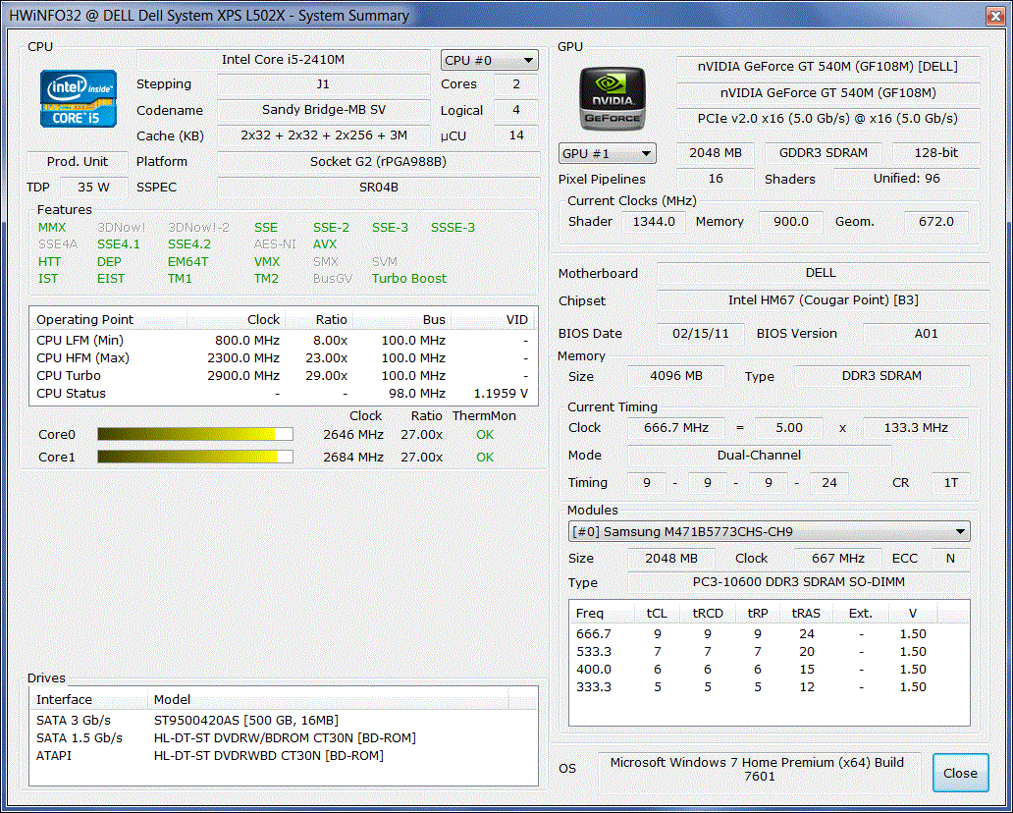This screenshot has width=1013, height=813.
Task: Click the cache value 2x32 + 2x32 + 2x256 + 3M
Action: click(x=324, y=135)
